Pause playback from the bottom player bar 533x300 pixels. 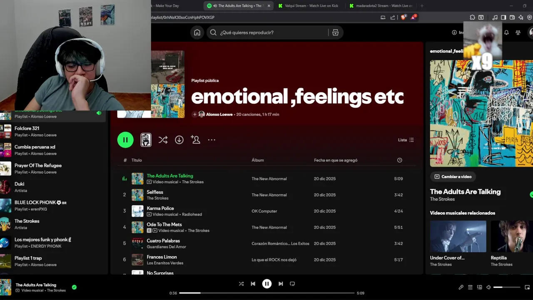tap(267, 284)
